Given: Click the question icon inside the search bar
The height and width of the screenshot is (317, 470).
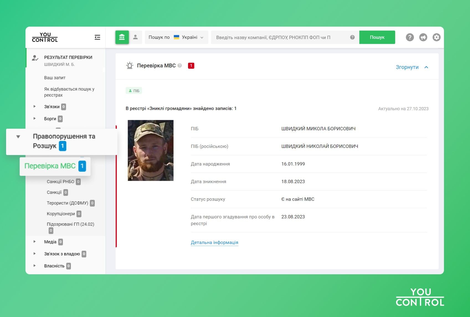Looking at the screenshot, I should (352, 37).
